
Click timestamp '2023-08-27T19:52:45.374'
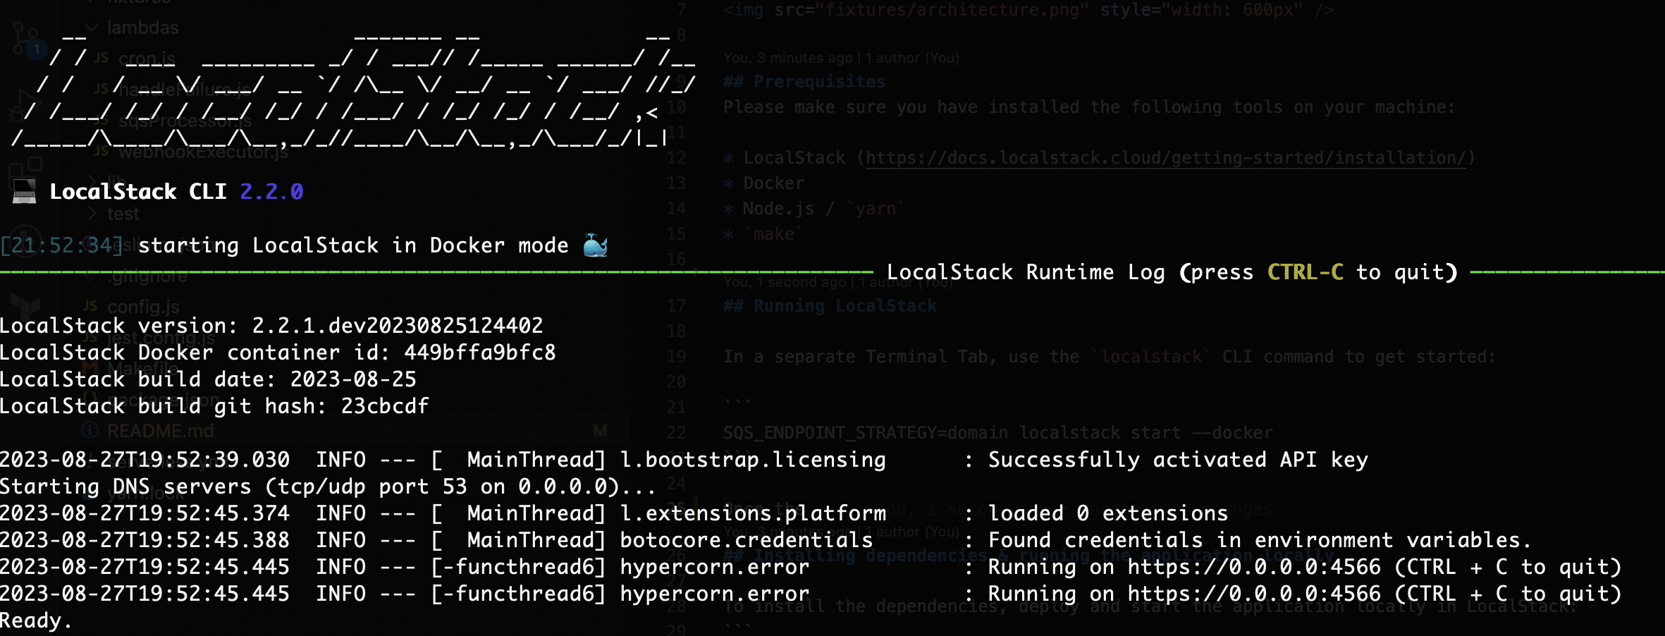point(145,513)
